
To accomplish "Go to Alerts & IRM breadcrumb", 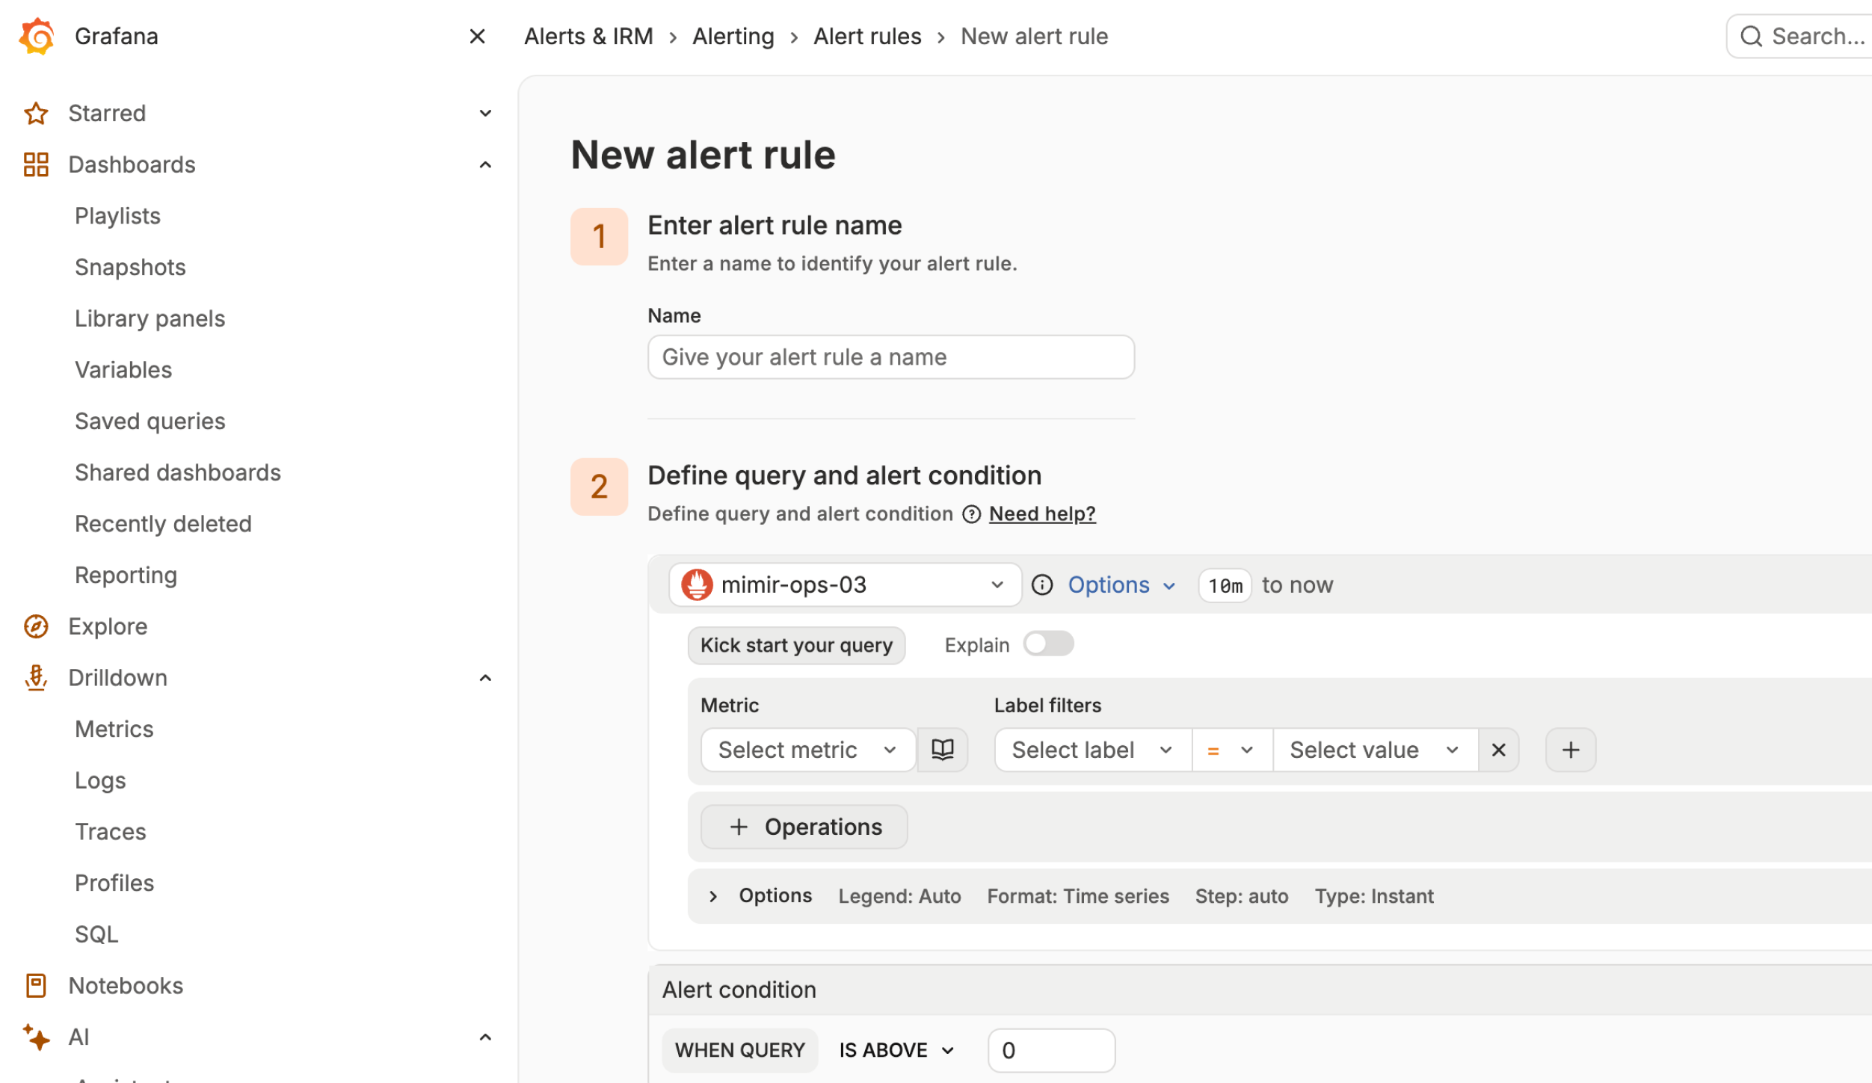I will [588, 36].
